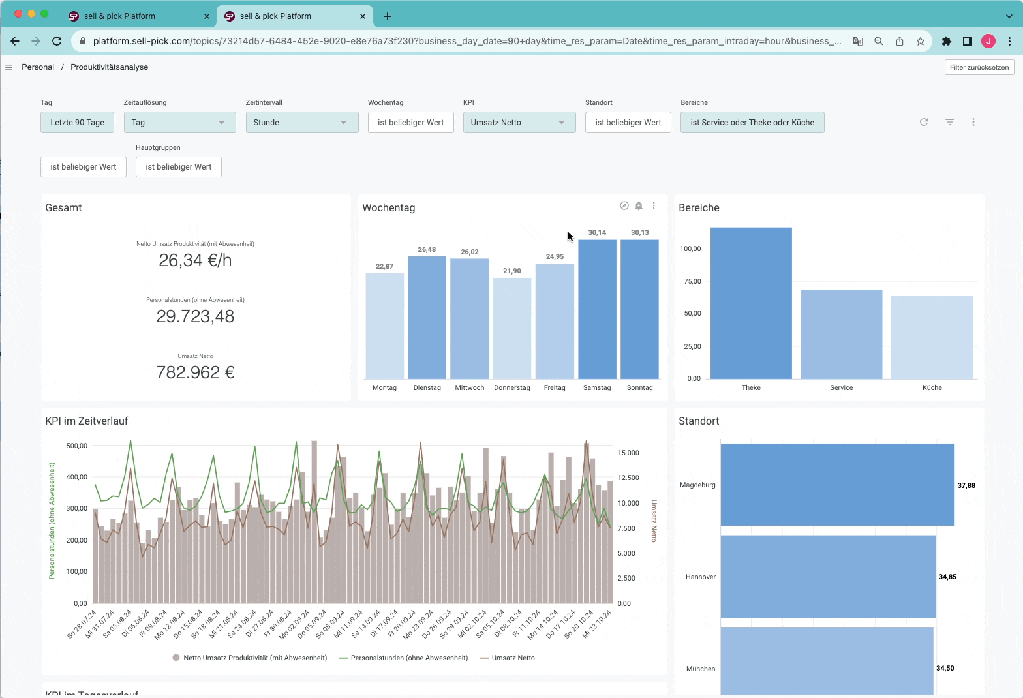This screenshot has height=698, width=1023.
Task: Open the hamburger navigation menu
Action: click(8, 67)
